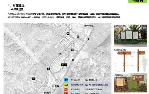Open the wooden info board photo under 信息牌选型
The height and width of the screenshot is (94, 149).
121,83
